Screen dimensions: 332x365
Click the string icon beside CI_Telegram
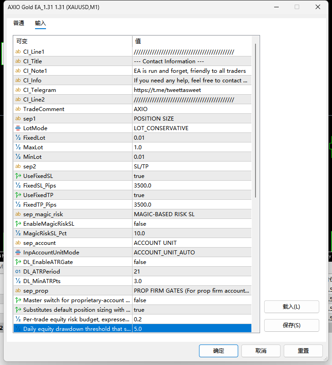click(x=18, y=90)
